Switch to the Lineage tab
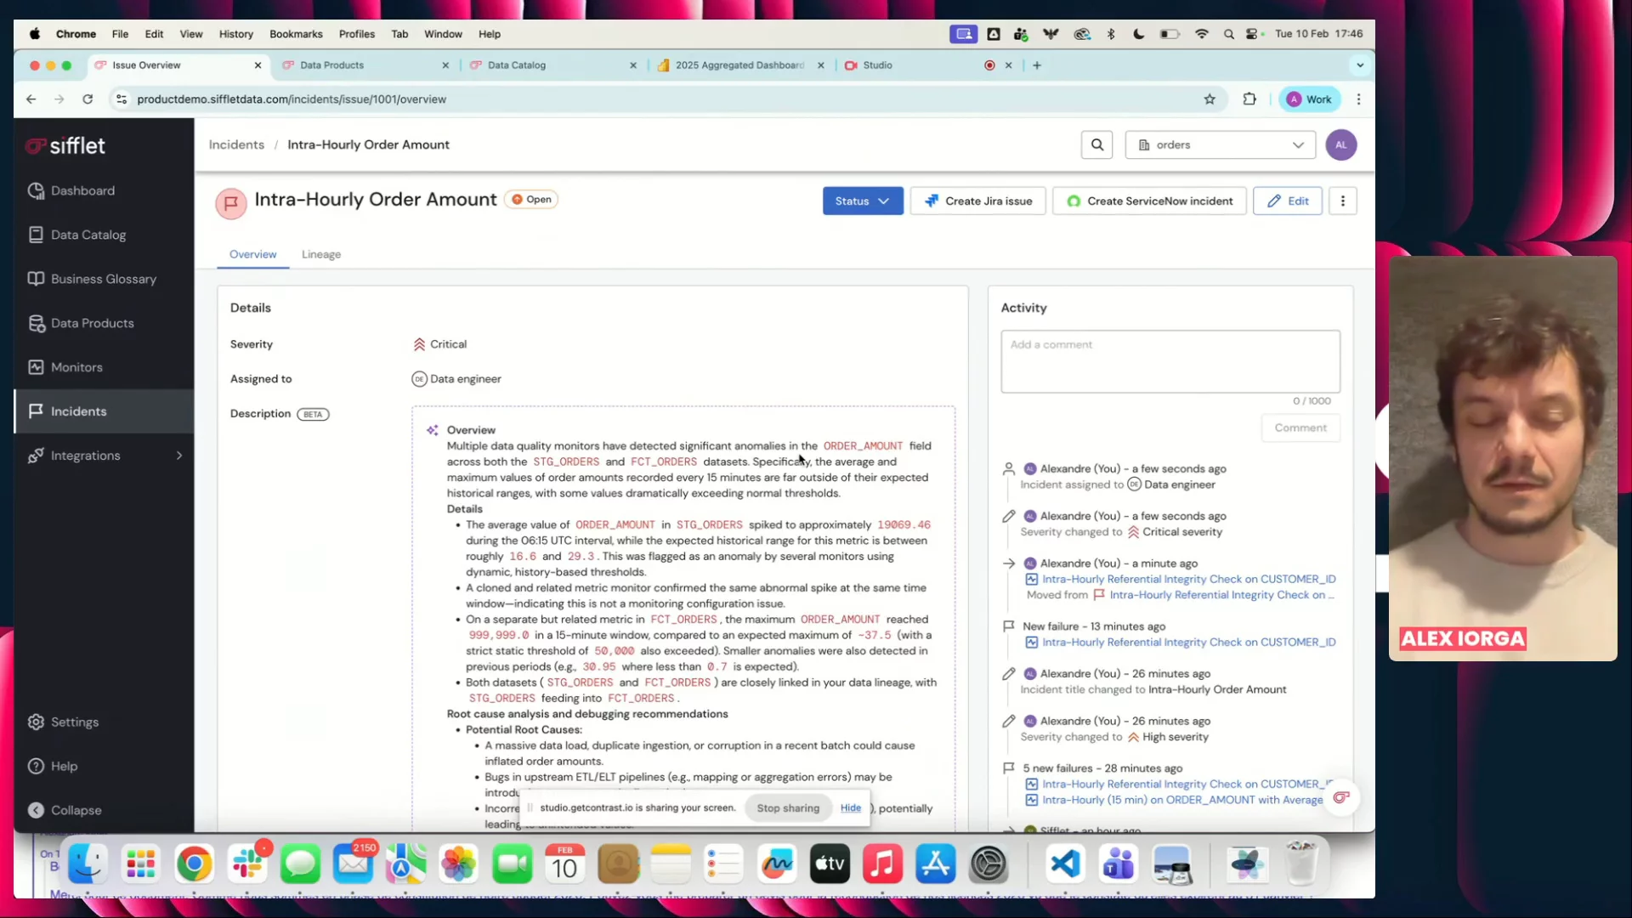Viewport: 1632px width, 918px height. (x=320, y=254)
